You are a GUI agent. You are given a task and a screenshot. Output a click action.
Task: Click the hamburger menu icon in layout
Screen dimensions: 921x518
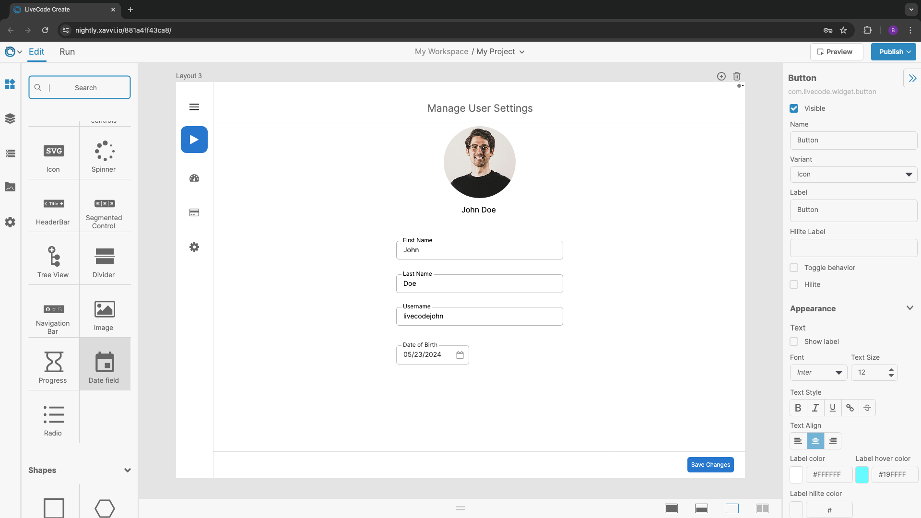click(194, 107)
